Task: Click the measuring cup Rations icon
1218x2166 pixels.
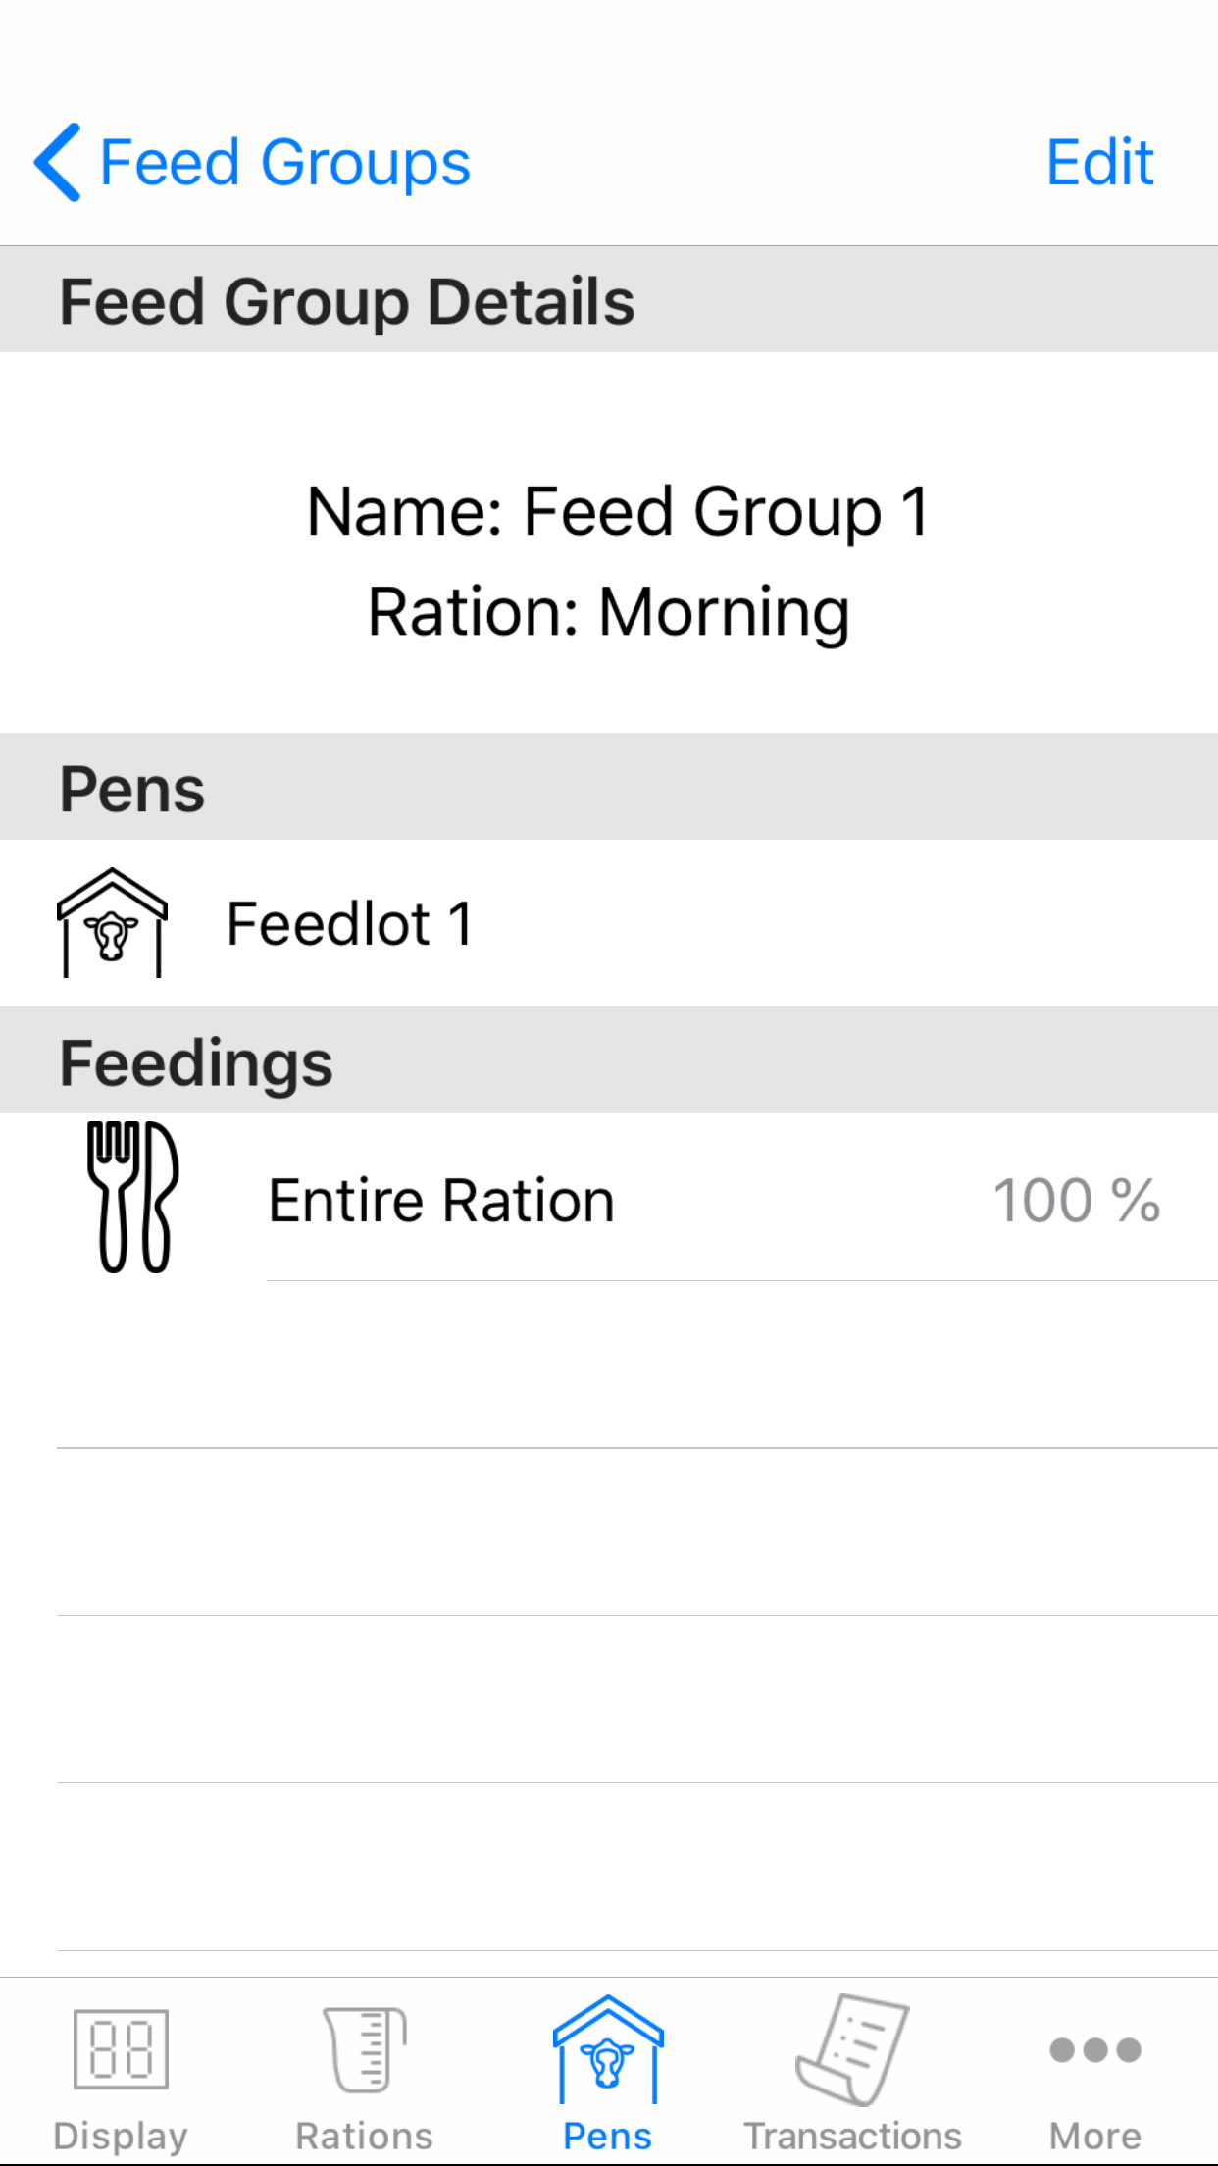Action: 365,2048
